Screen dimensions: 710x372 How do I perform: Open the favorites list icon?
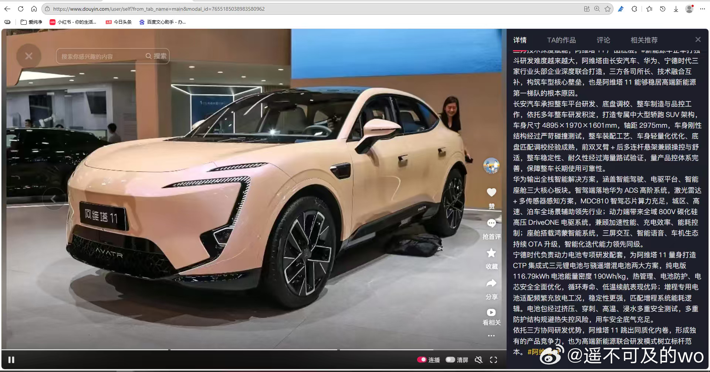click(x=649, y=9)
